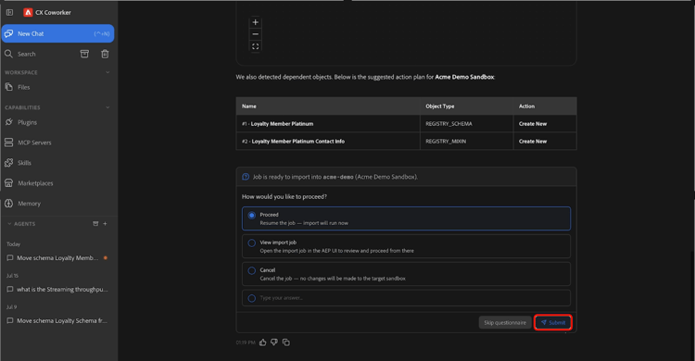This screenshot has height=361, width=695.
Task: Click Create New in the REGISTRY_MIXIN row
Action: tap(533, 142)
